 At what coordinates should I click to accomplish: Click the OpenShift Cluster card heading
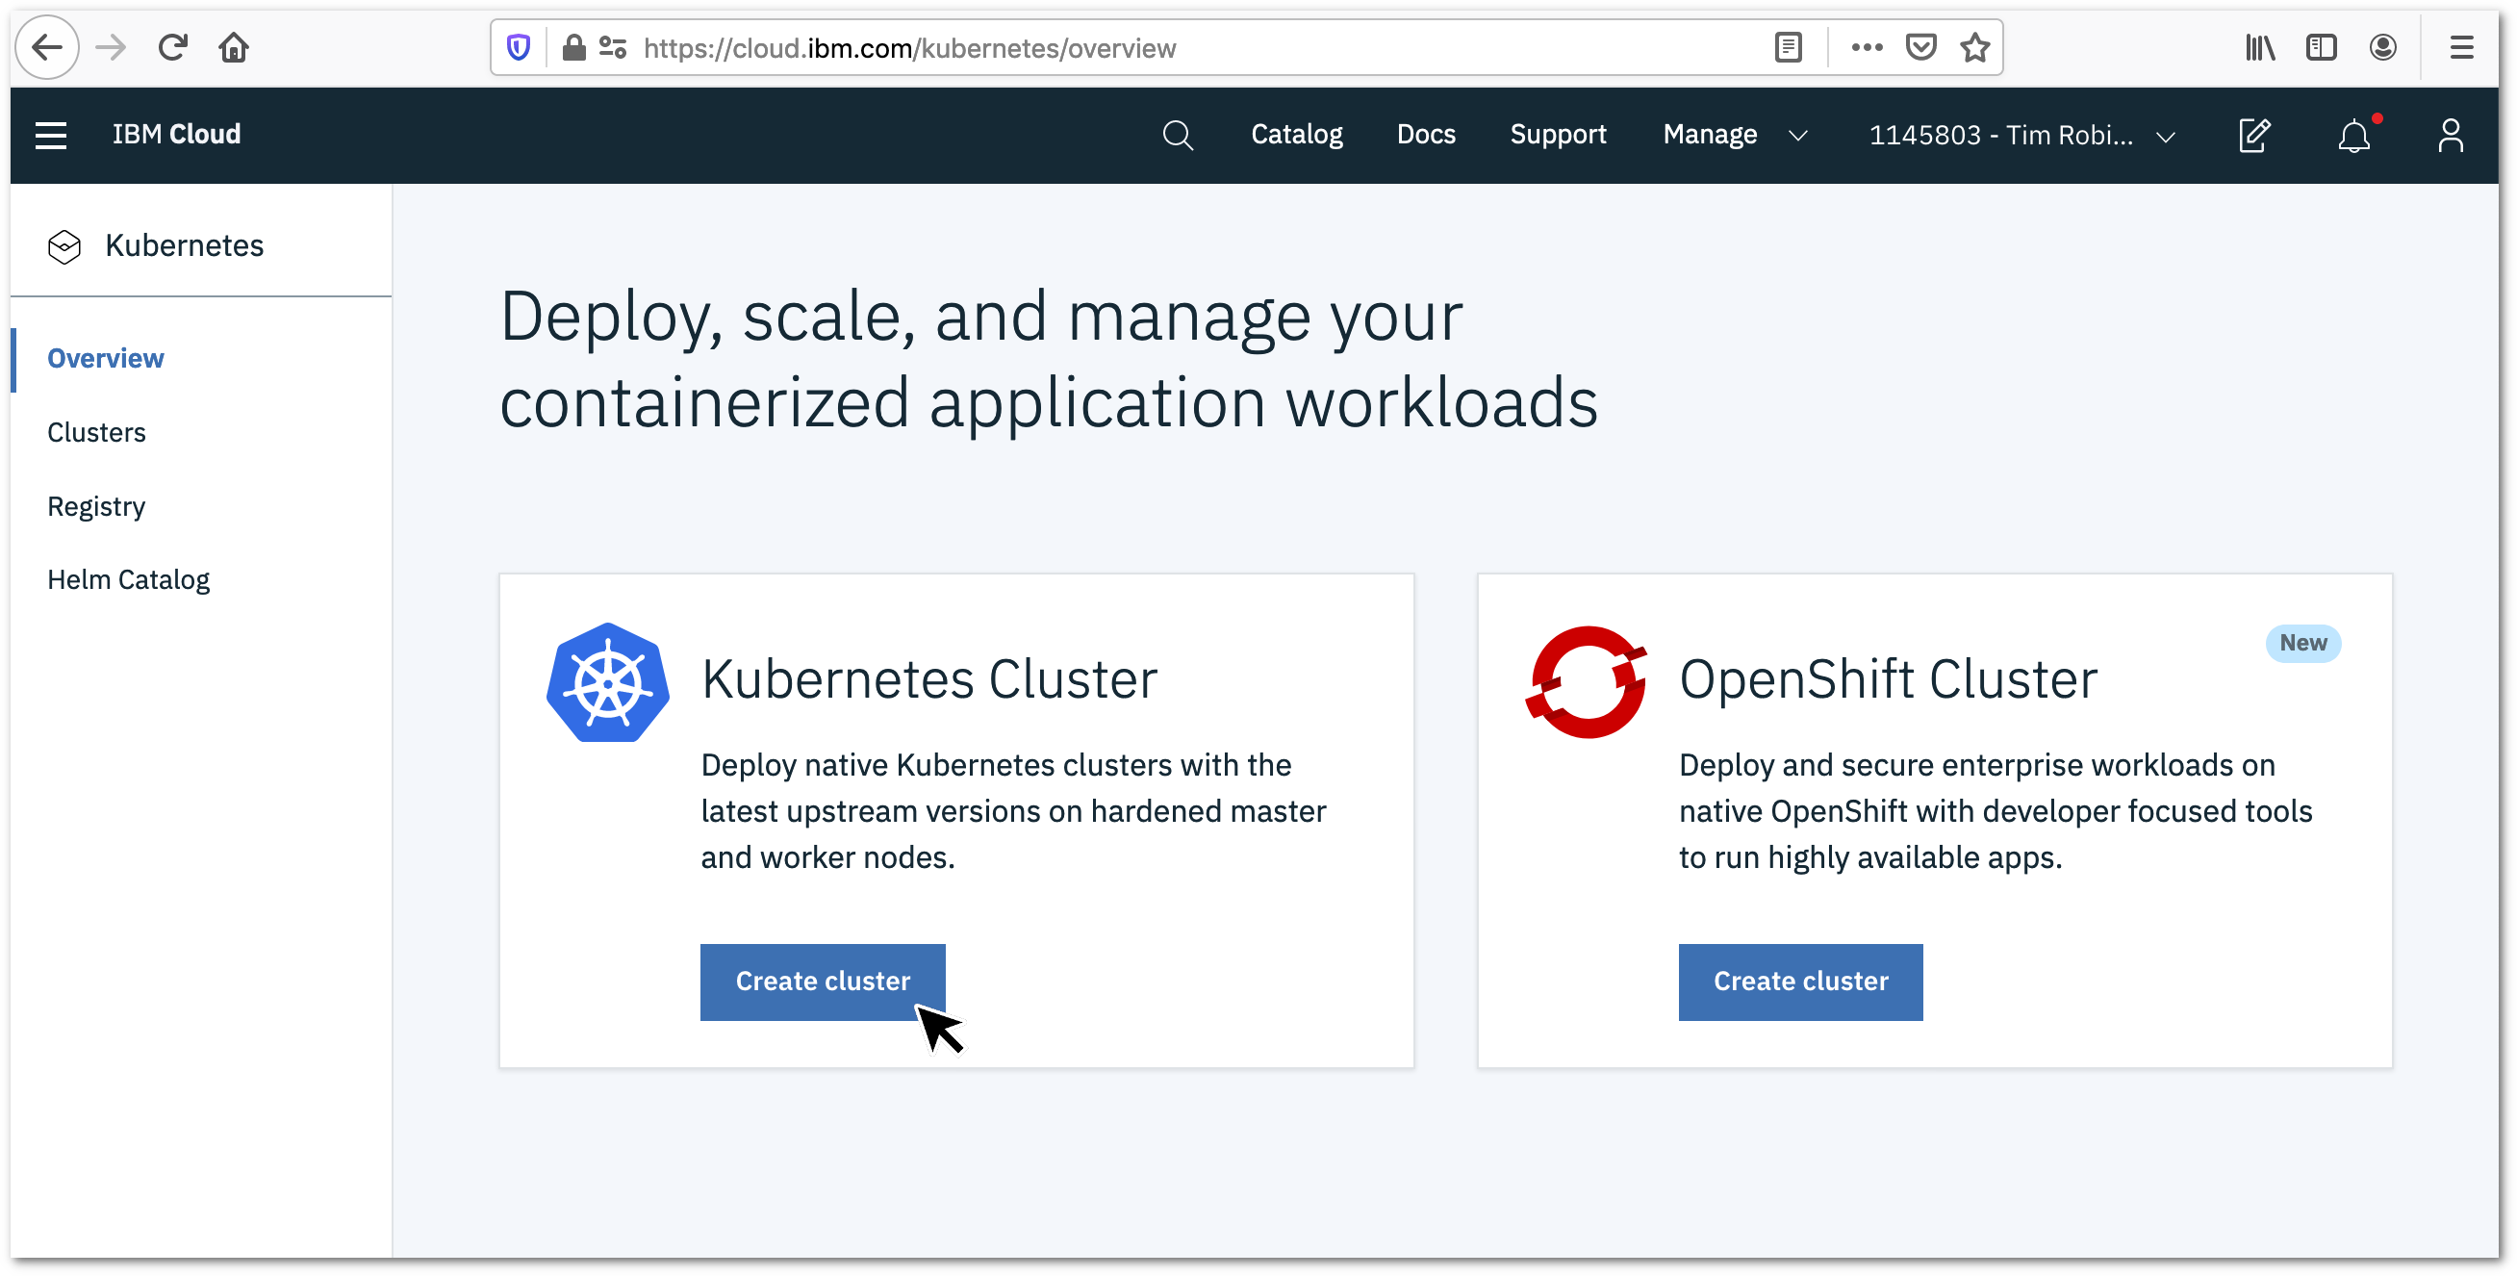pyautogui.click(x=1888, y=679)
